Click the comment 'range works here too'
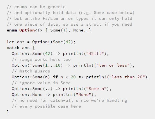 (x=41, y=60)
